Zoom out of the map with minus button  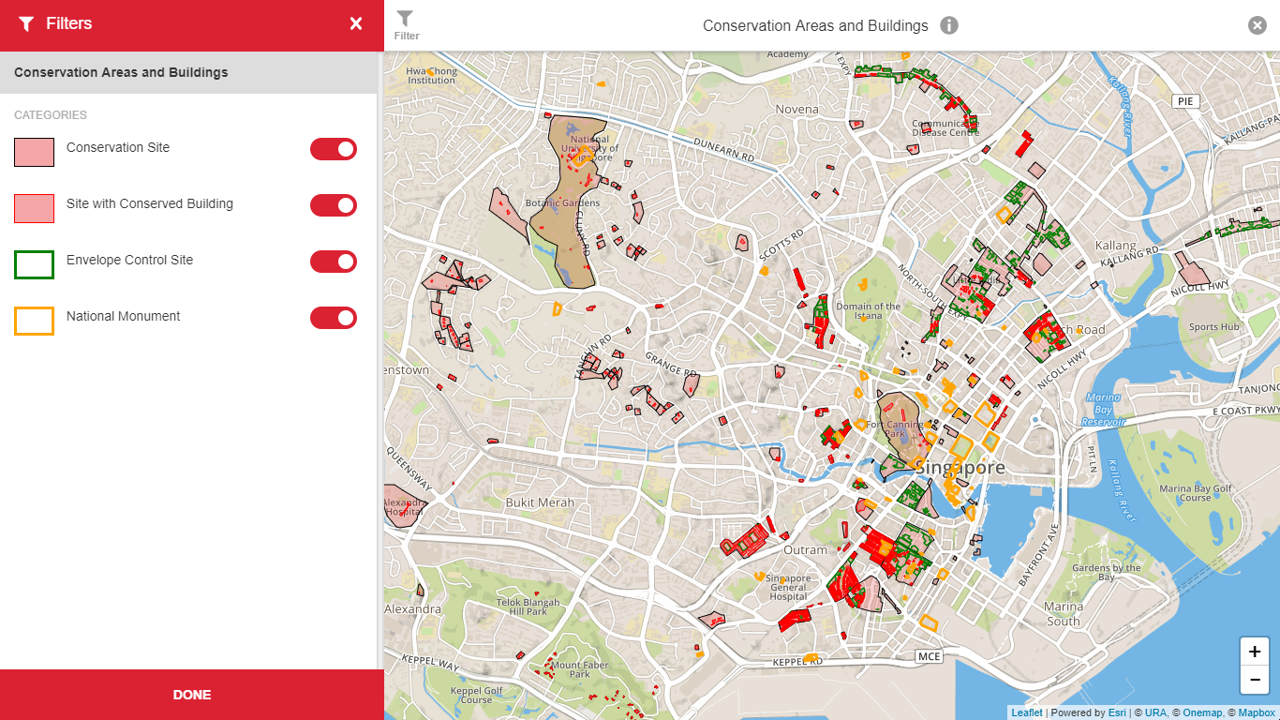[1255, 680]
